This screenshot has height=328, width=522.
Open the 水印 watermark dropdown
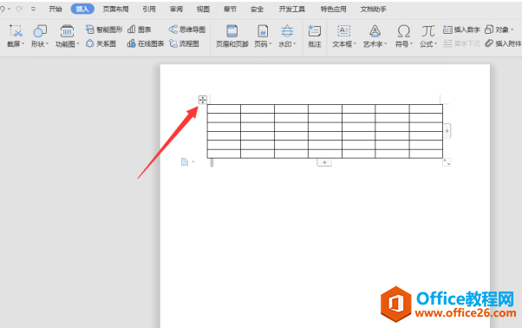point(287,36)
